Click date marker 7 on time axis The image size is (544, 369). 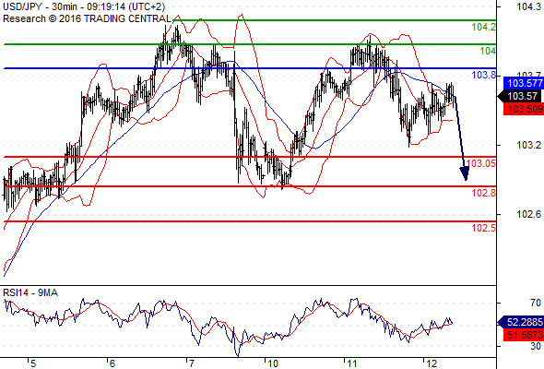click(191, 363)
